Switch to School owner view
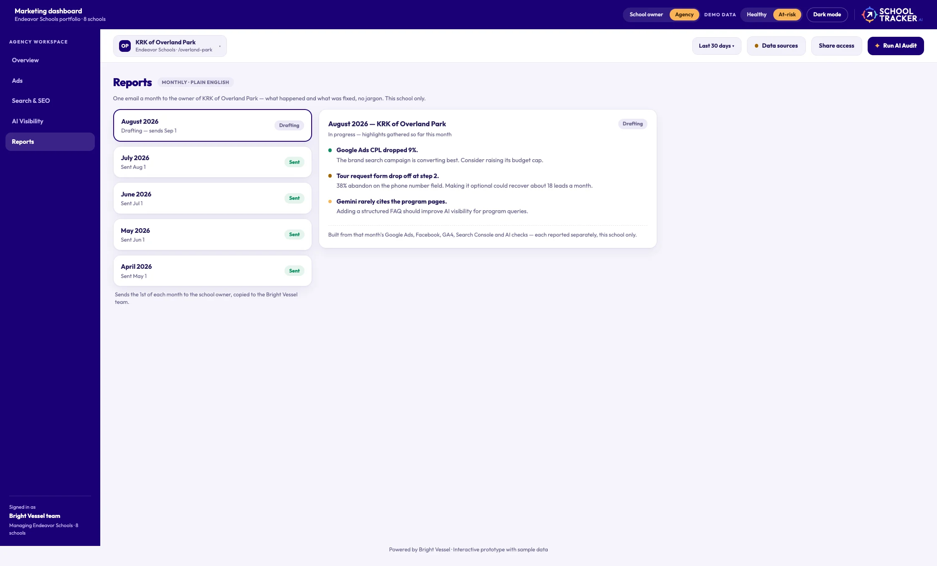The width and height of the screenshot is (937, 566). [x=646, y=15]
